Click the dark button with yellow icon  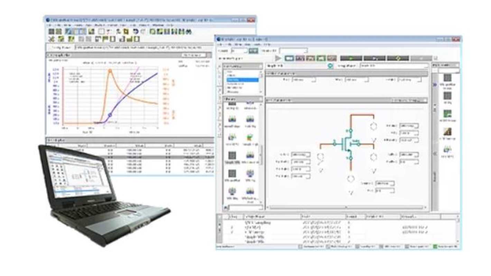[398, 58]
